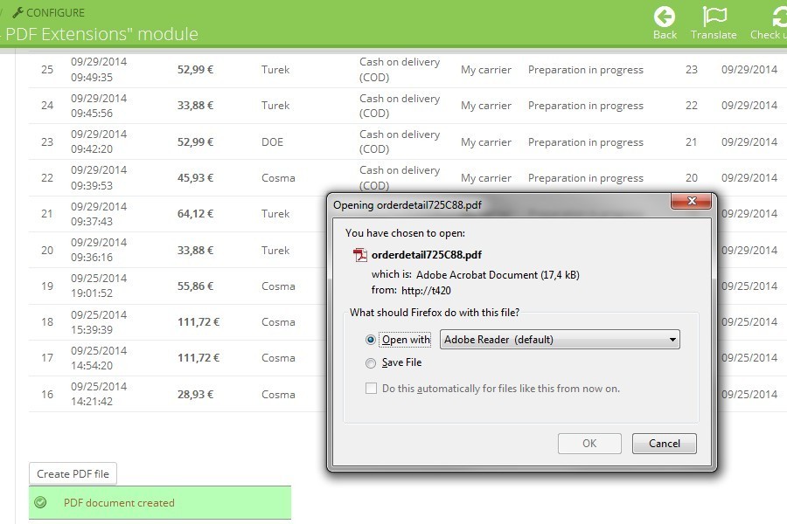Viewport: 787px width, 524px height.
Task: Select the Open with radio button
Action: 371,340
